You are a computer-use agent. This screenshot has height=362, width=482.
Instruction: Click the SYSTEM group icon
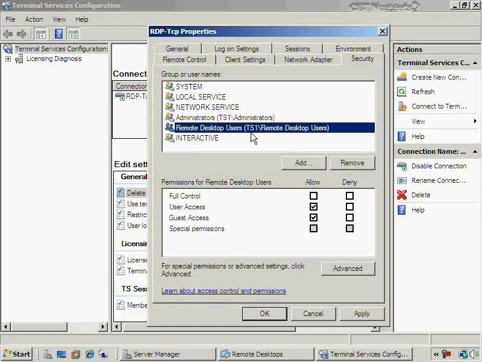click(170, 86)
